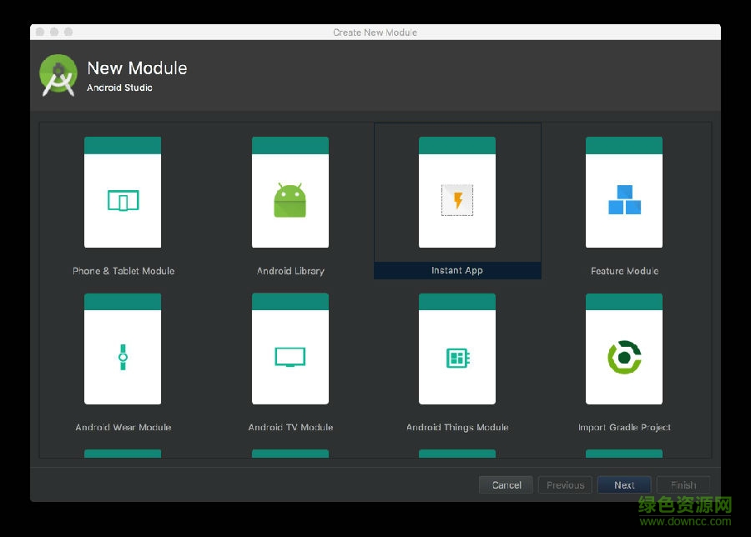Select the Android Wear watch icon
751x537 pixels.
(x=123, y=357)
